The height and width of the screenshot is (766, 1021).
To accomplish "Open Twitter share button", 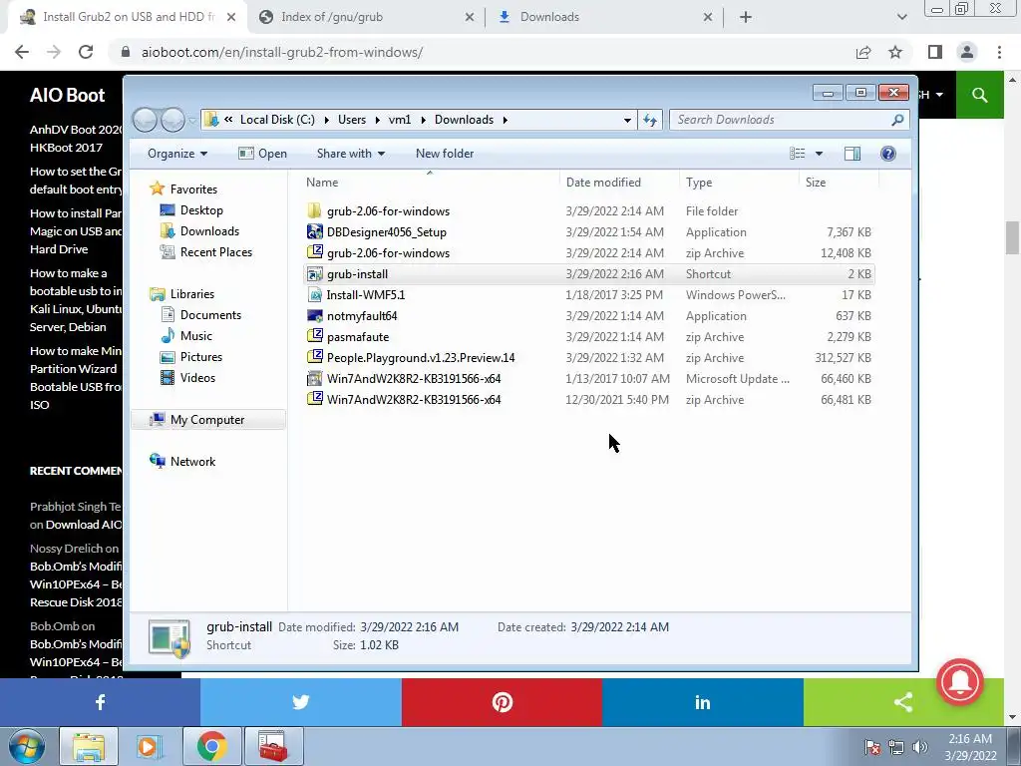I will [301, 702].
